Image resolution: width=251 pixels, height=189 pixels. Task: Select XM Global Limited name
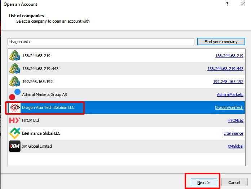[37, 146]
